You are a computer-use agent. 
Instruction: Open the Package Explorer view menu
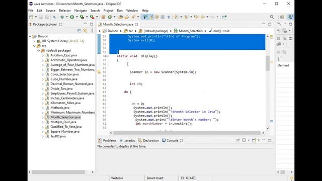92,31
